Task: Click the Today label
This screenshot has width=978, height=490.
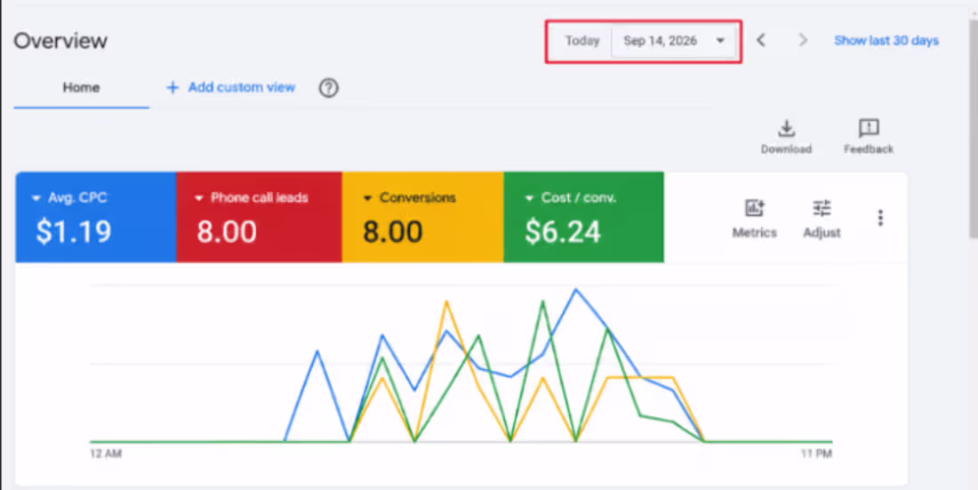Action: coord(582,41)
